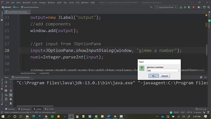Select InputOptionPane tab in Run panel

[22, 77]
